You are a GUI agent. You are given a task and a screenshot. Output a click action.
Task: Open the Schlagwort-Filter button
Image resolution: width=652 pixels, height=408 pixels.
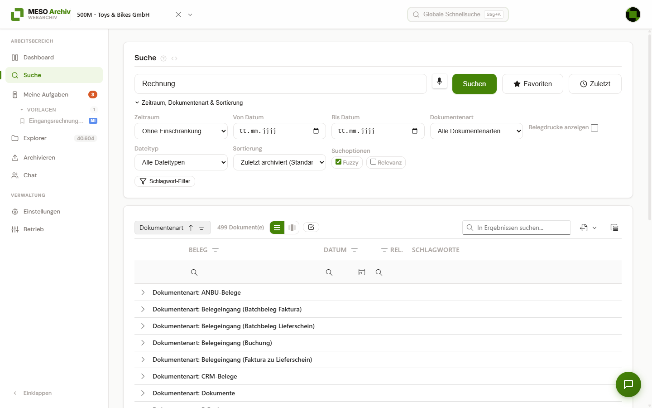(x=165, y=181)
